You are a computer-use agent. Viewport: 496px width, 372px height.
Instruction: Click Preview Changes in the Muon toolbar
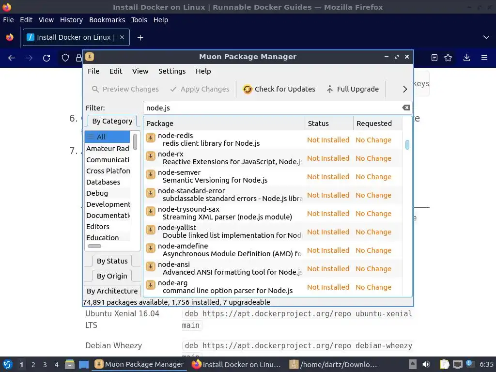click(125, 89)
